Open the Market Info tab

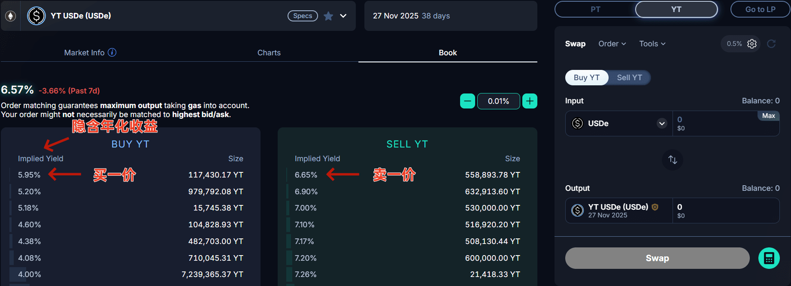coord(85,53)
